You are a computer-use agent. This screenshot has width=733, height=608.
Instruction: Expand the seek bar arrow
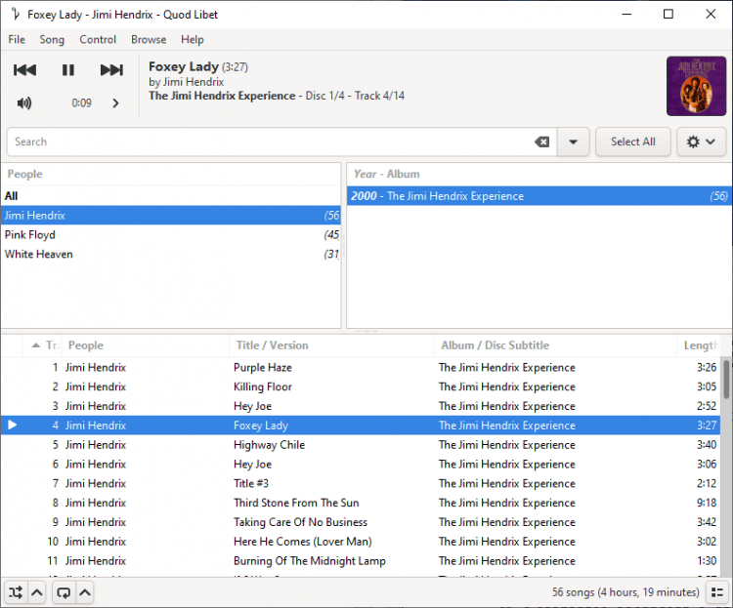point(115,102)
